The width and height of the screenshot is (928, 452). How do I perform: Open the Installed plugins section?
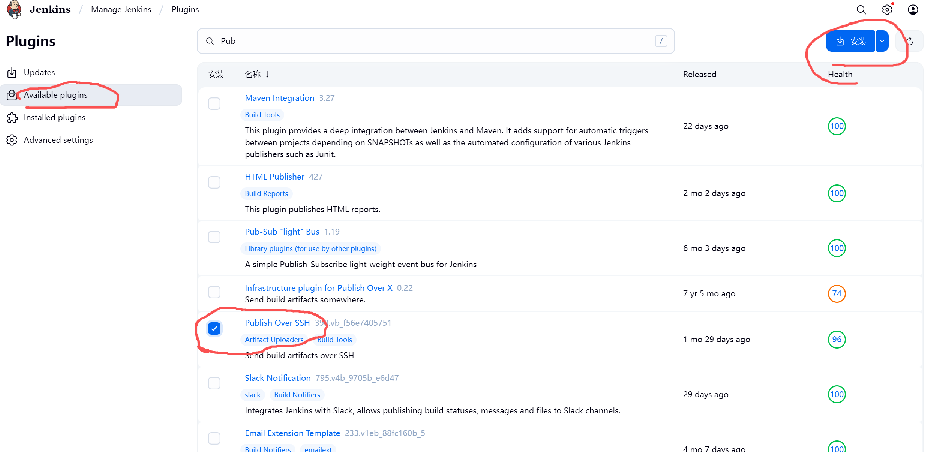[x=91, y=118]
